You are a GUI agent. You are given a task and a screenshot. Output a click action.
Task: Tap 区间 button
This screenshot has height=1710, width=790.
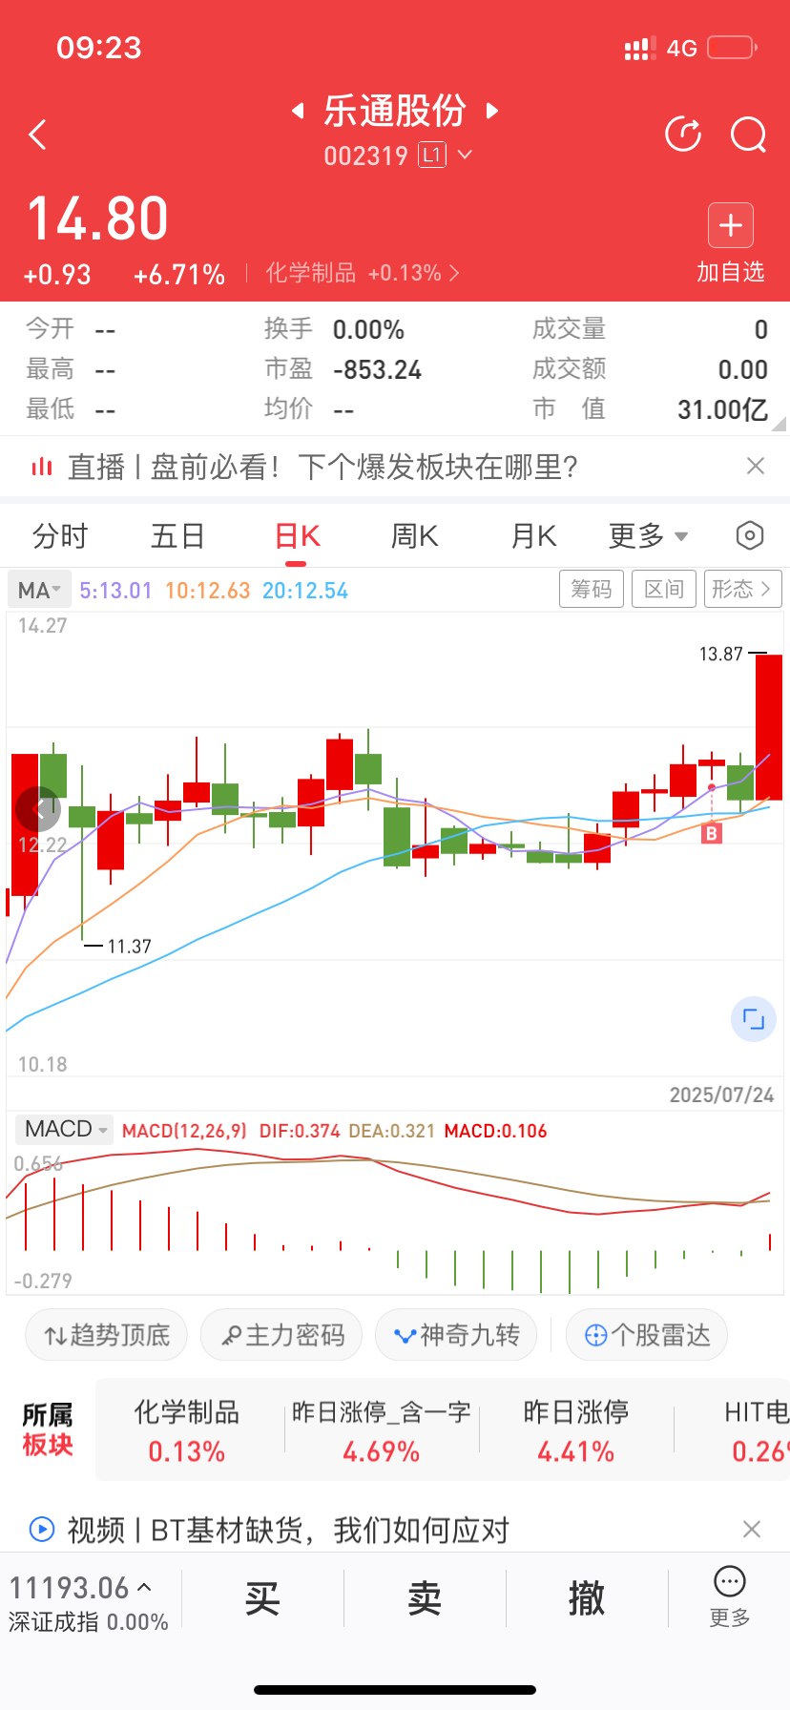[664, 589]
